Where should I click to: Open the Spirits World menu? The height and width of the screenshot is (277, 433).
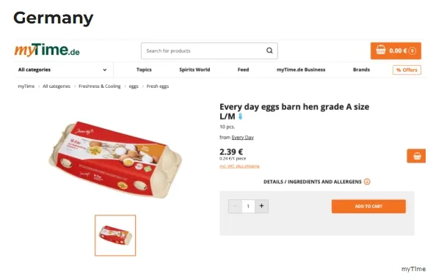click(x=194, y=70)
